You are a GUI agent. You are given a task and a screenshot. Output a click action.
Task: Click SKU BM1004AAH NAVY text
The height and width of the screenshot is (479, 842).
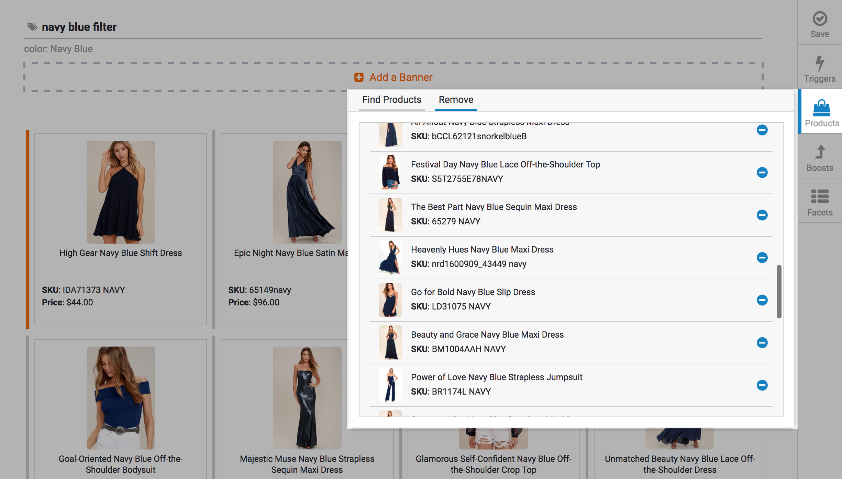pyautogui.click(x=458, y=349)
